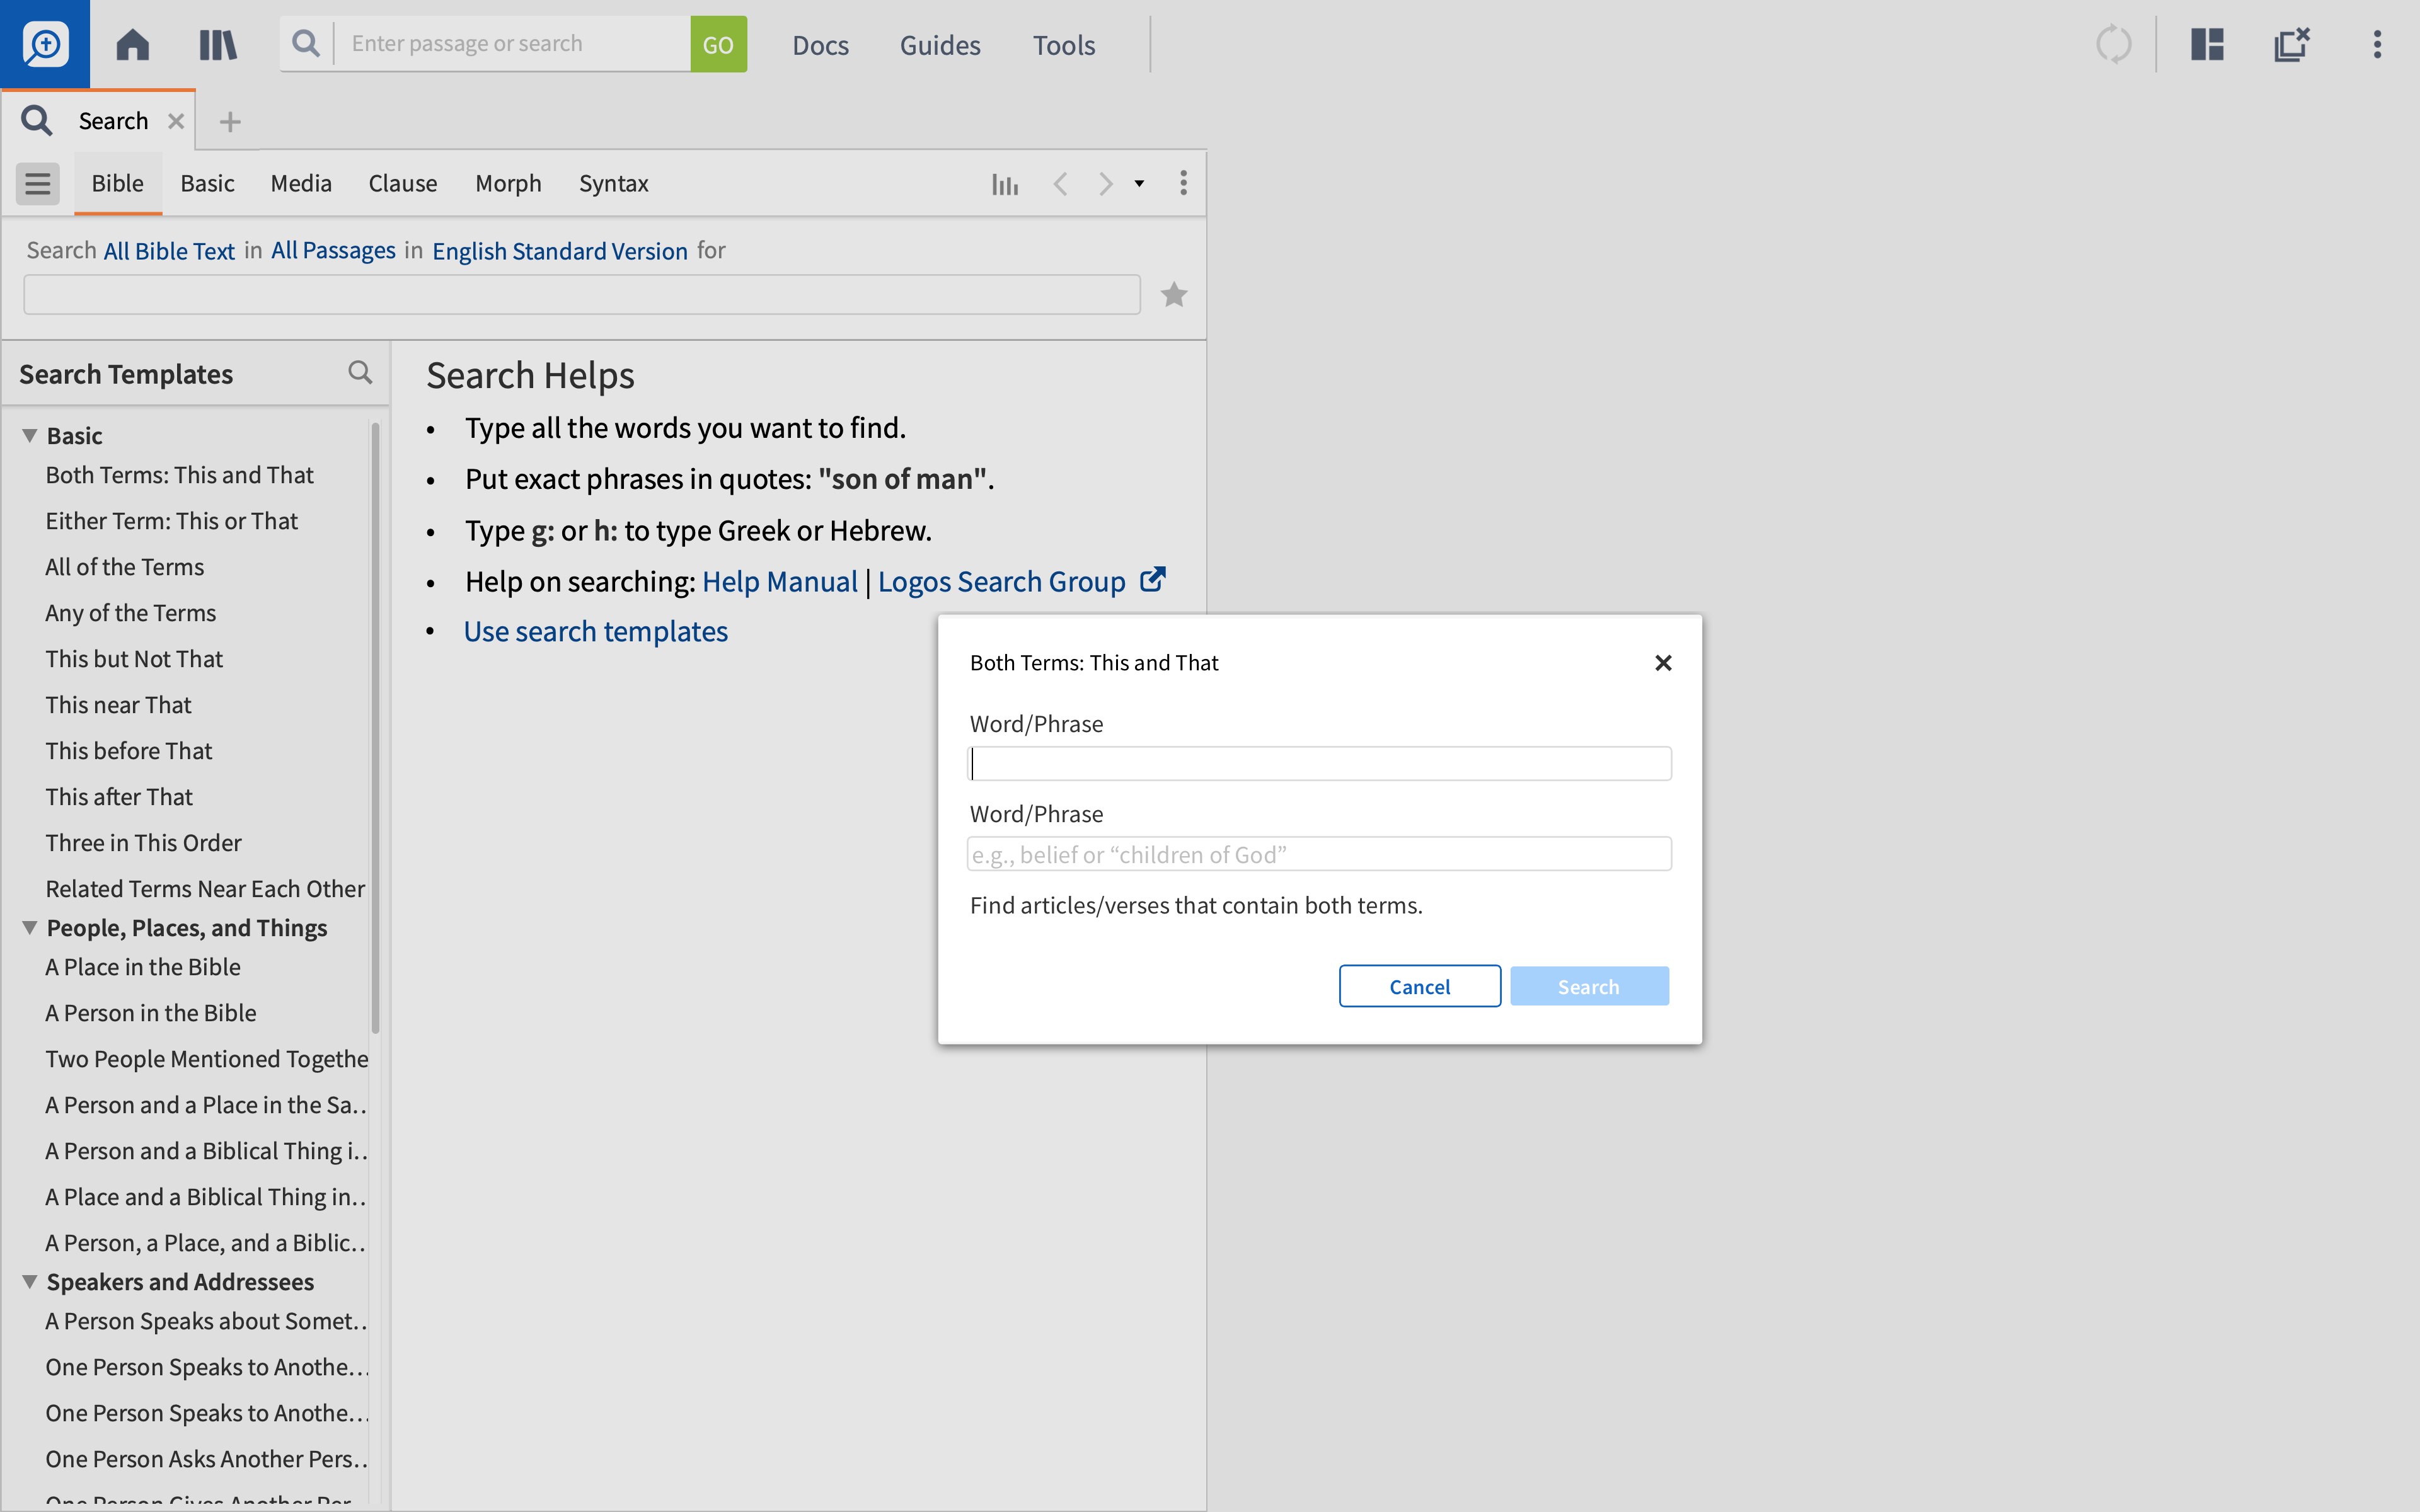Click Use search templates link

click(596, 632)
